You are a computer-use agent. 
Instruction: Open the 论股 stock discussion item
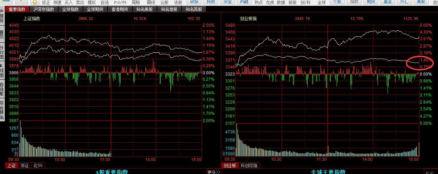[165, 2]
